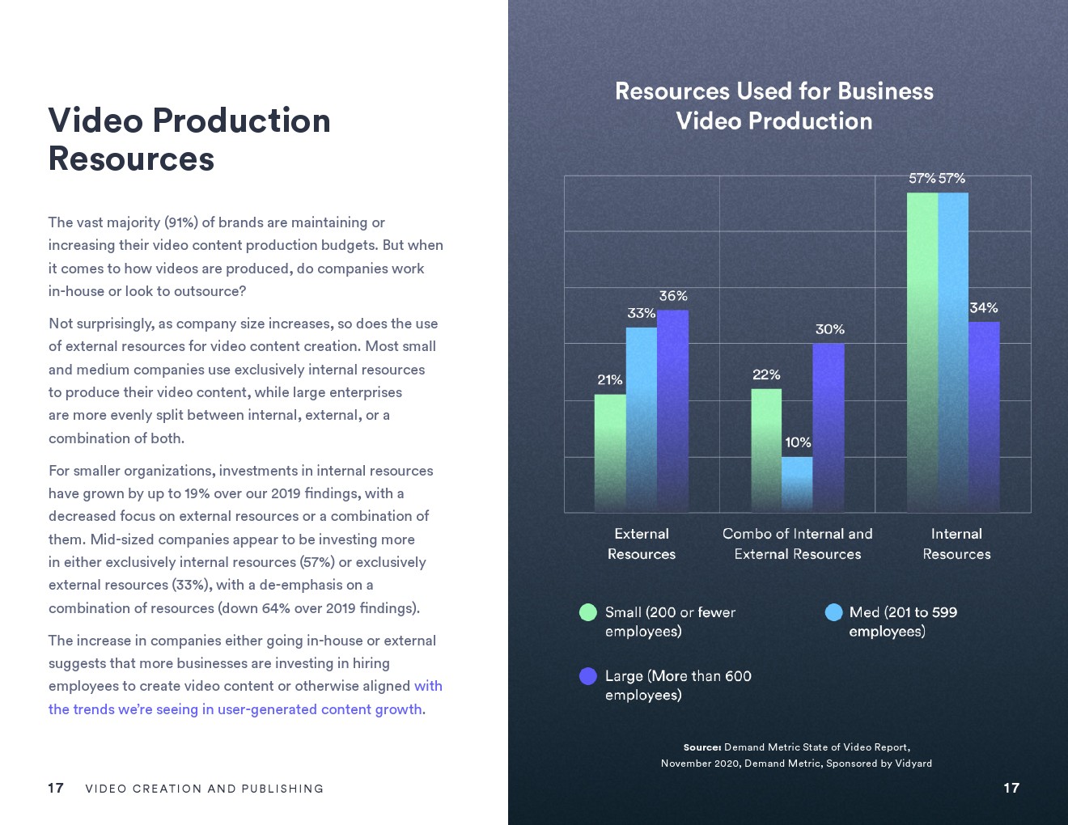Click the External Resources axis label

point(641,544)
